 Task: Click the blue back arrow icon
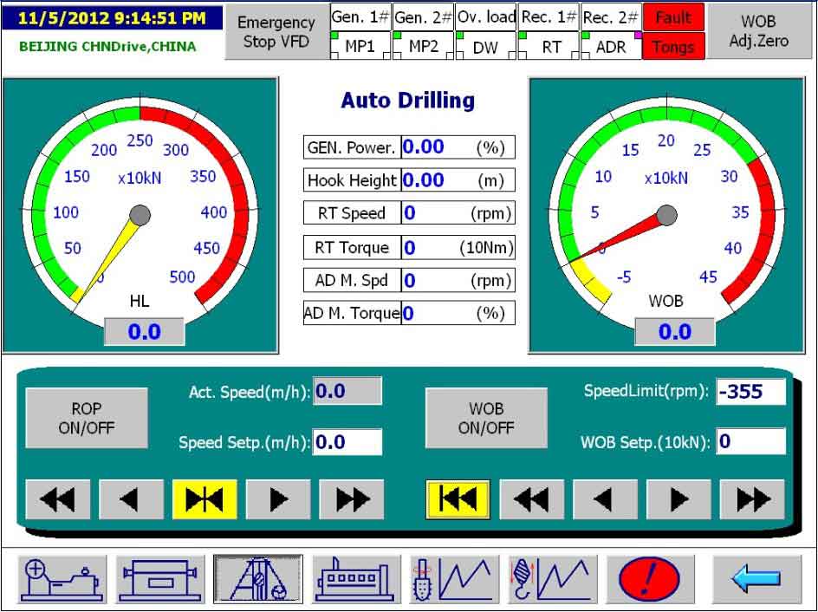click(x=755, y=578)
